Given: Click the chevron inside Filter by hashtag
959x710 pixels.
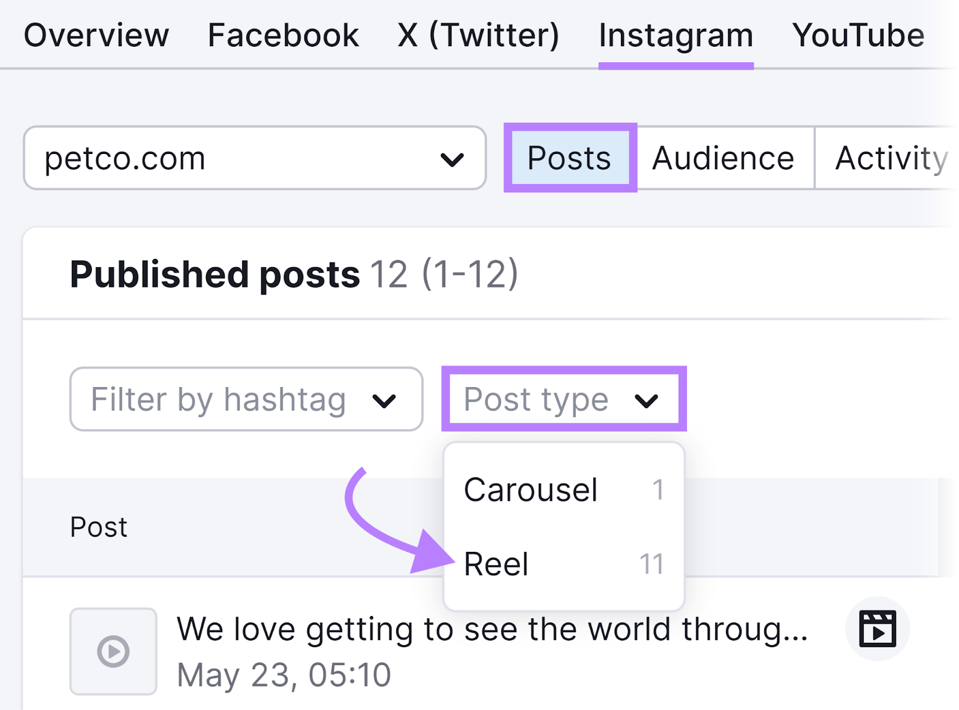Looking at the screenshot, I should coord(386,399).
